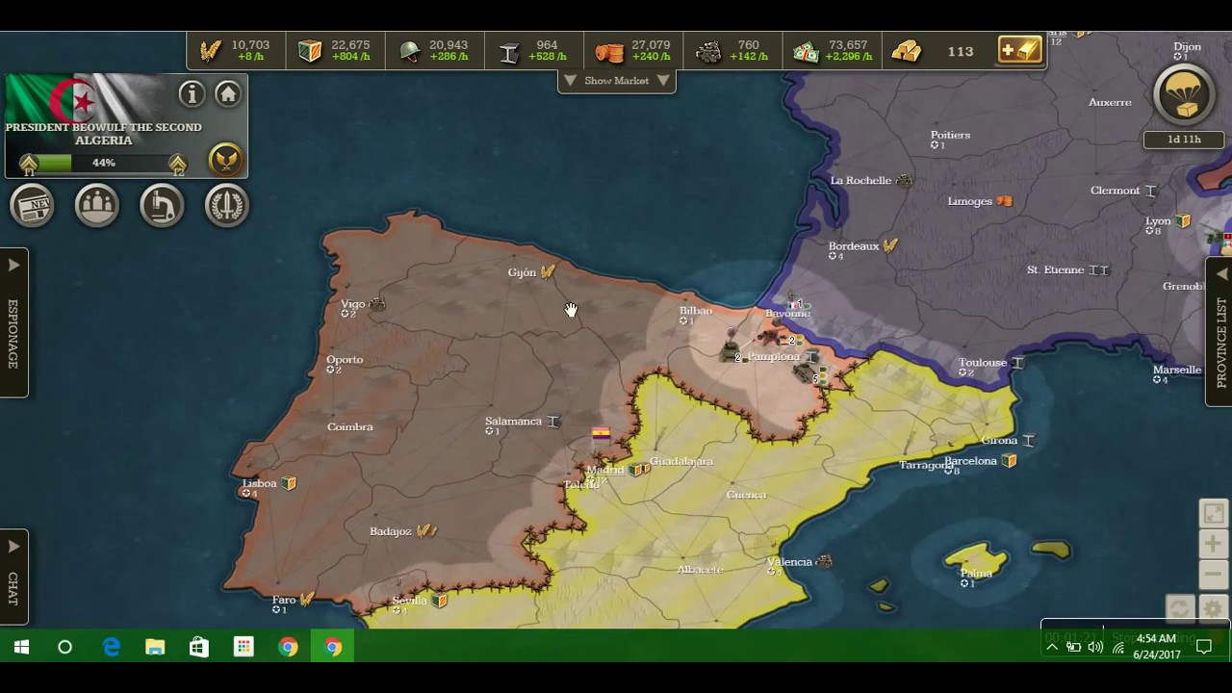Click the info button on player panel

(192, 93)
